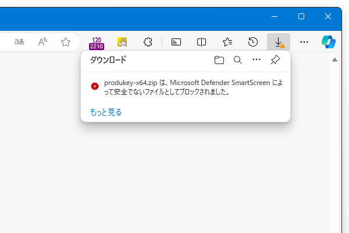349x233 pixels.
Task: Click the cast media to device icon
Action: (x=176, y=42)
